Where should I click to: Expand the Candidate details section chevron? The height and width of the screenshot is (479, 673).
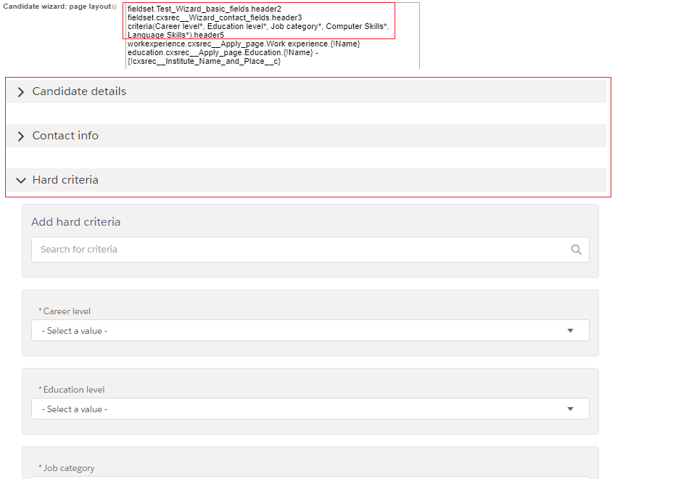tap(20, 92)
